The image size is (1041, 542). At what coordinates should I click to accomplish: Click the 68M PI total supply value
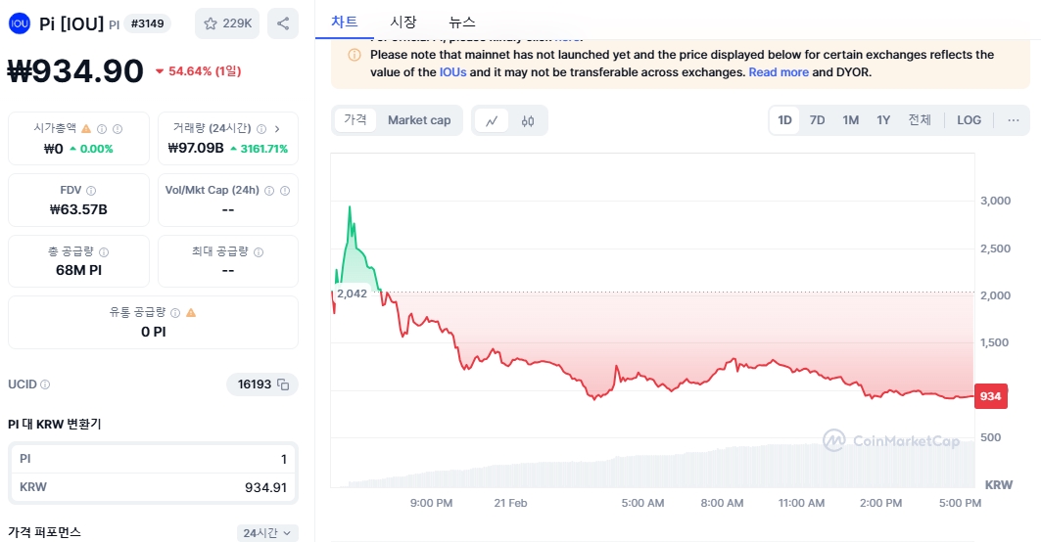[78, 270]
